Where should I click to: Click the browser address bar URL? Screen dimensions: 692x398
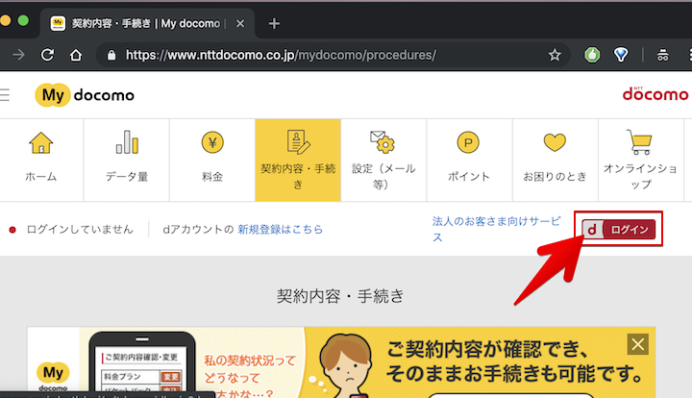click(288, 55)
